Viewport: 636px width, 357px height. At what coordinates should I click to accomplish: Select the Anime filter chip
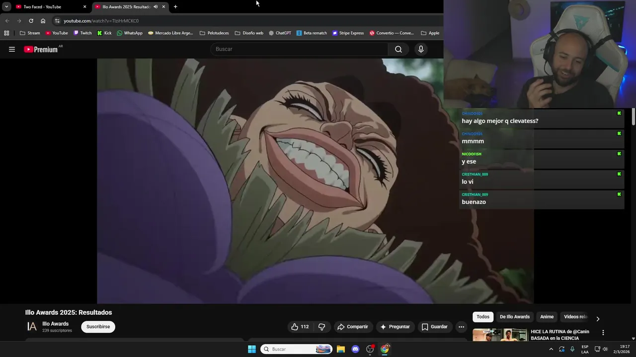pos(547,317)
